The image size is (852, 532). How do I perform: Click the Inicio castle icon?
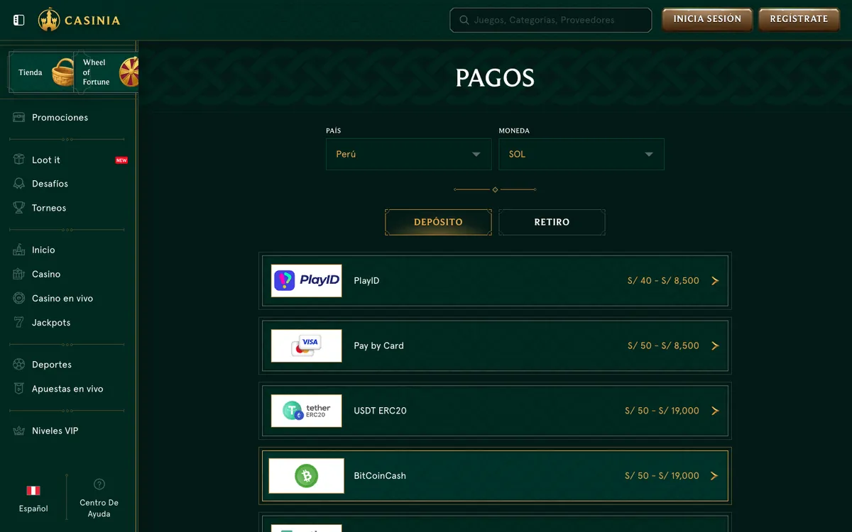[19, 250]
